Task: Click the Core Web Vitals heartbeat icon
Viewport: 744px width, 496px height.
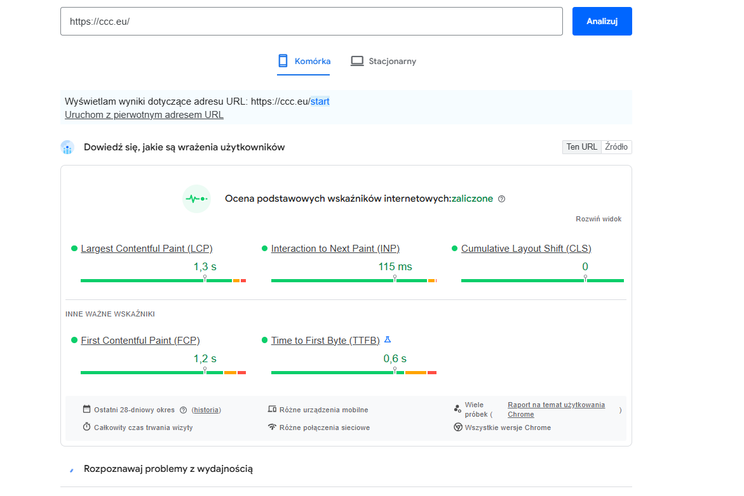Action: coord(196,199)
